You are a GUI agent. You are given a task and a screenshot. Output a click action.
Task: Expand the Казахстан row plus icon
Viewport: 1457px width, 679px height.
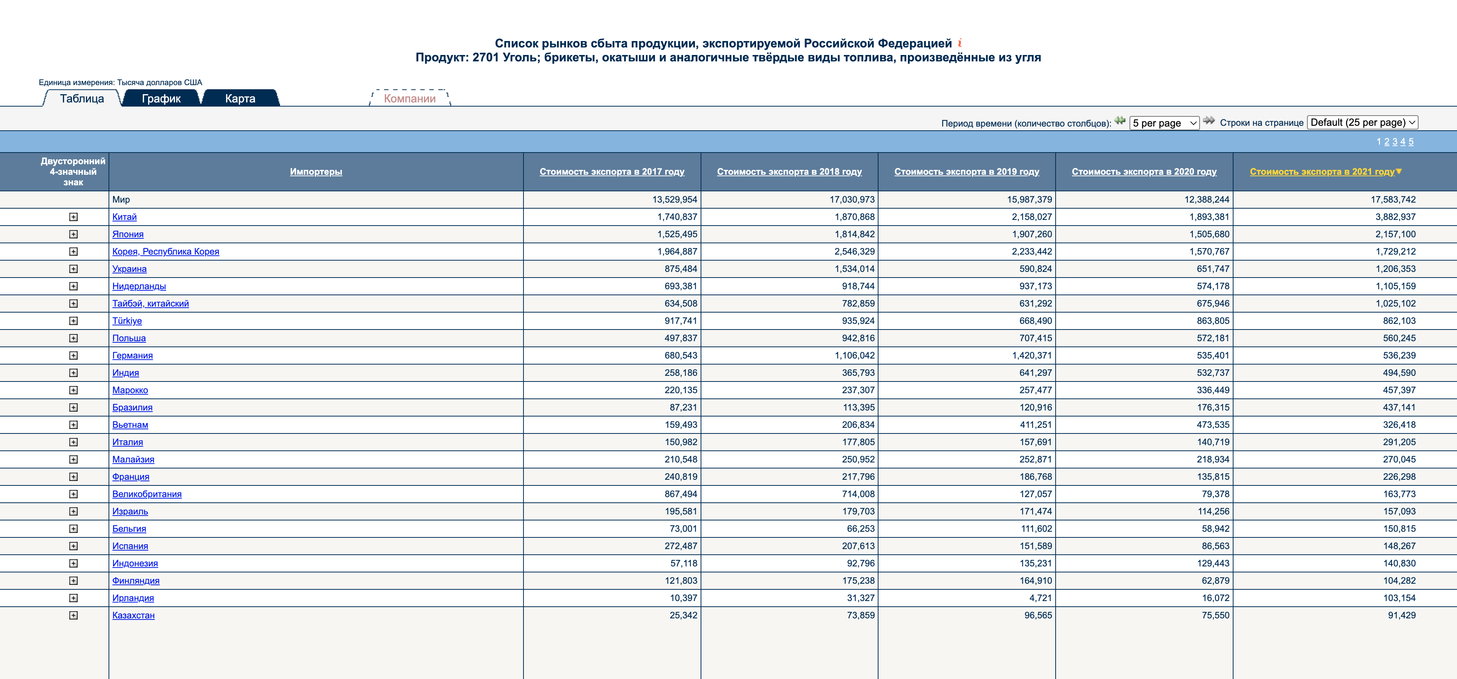[73, 616]
